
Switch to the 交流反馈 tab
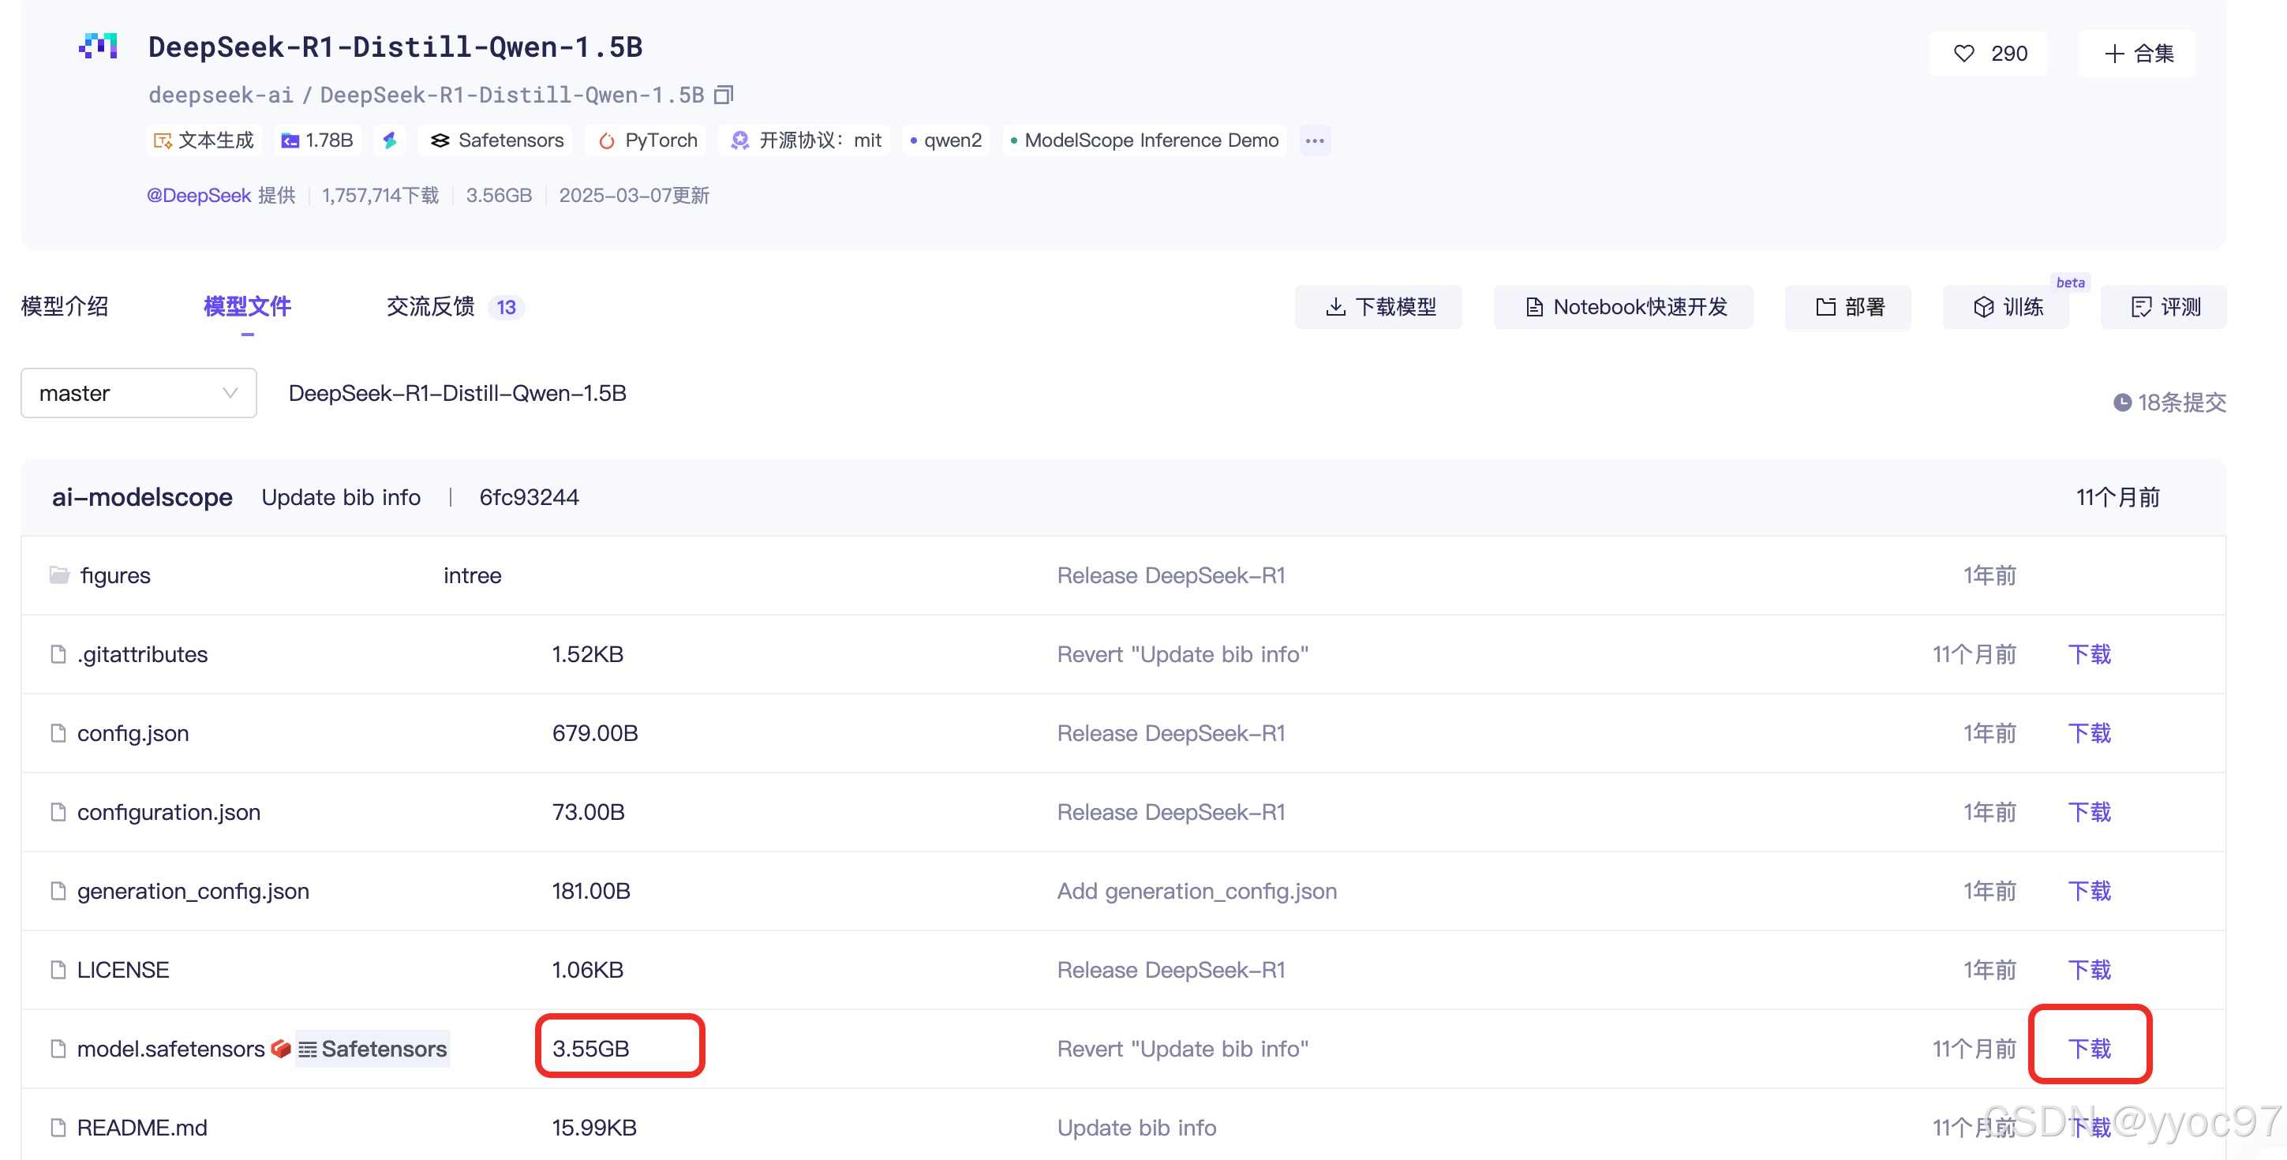tap(431, 307)
